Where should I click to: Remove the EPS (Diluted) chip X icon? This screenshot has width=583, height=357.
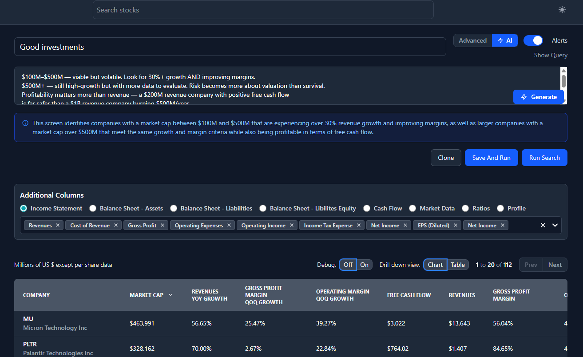[456, 225]
